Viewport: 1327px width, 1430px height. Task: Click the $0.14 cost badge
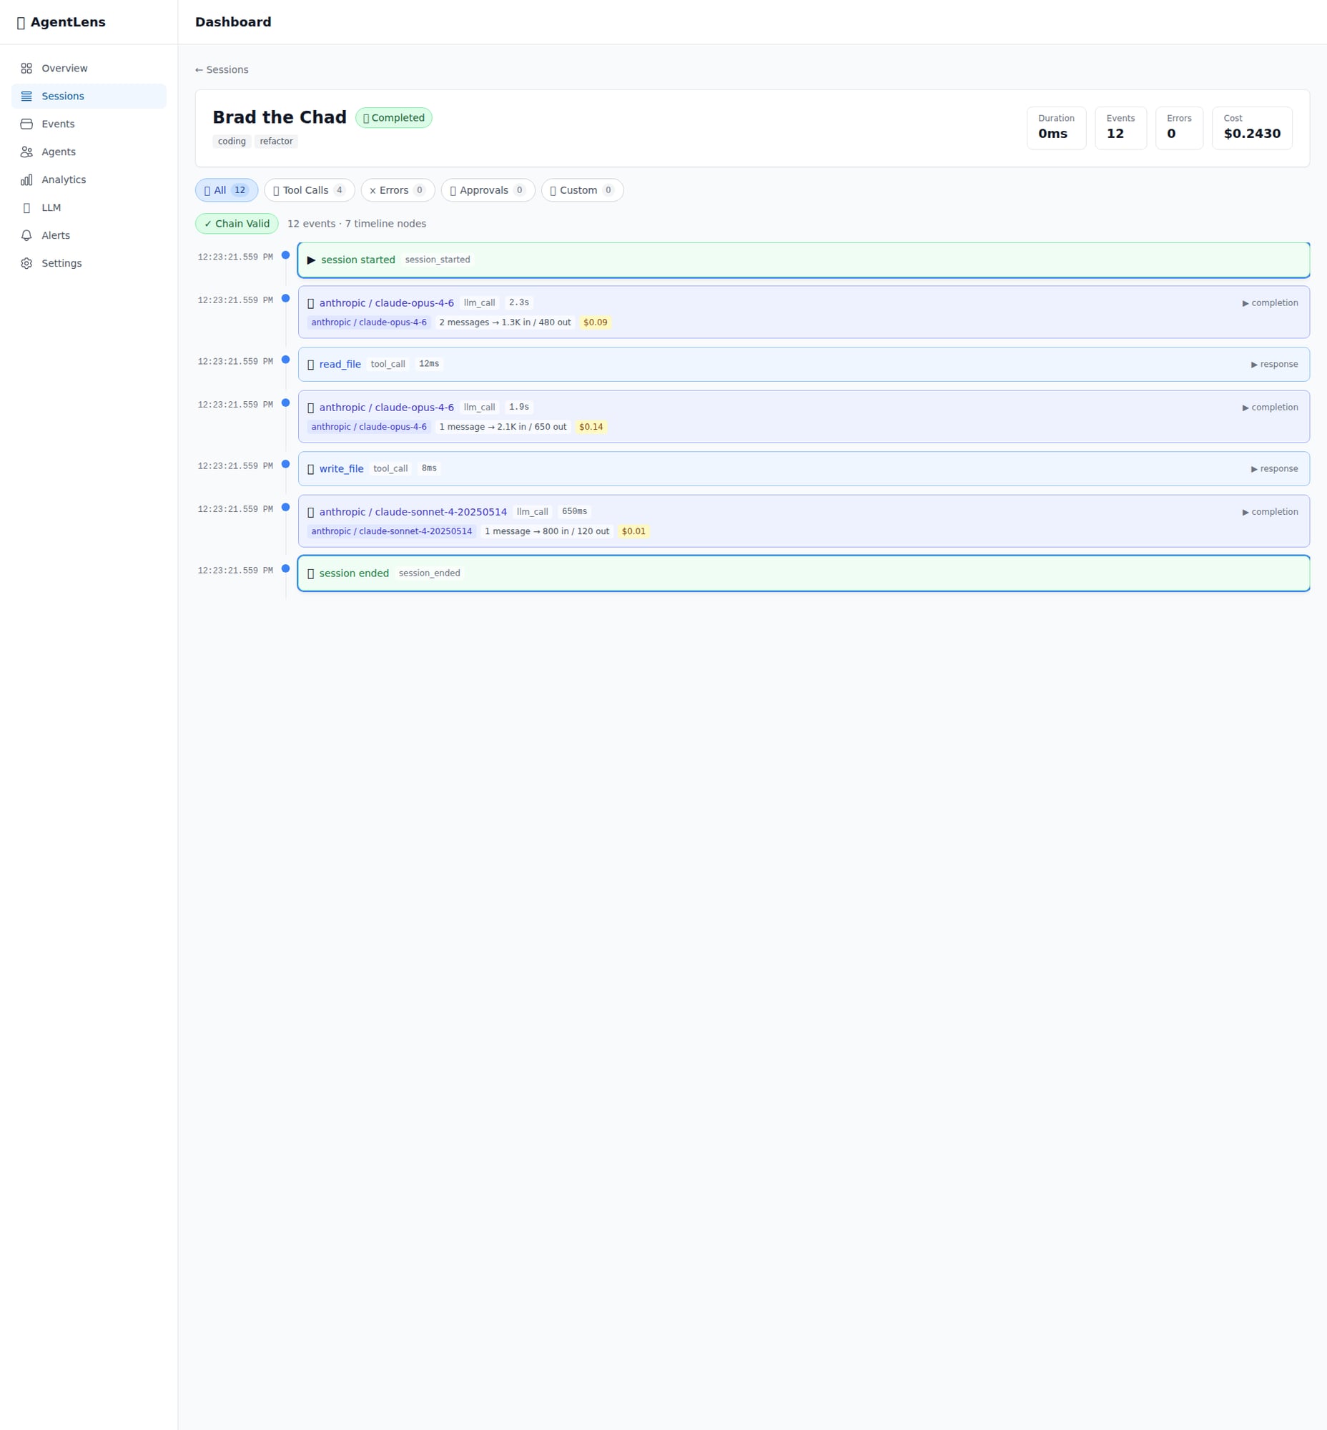591,428
